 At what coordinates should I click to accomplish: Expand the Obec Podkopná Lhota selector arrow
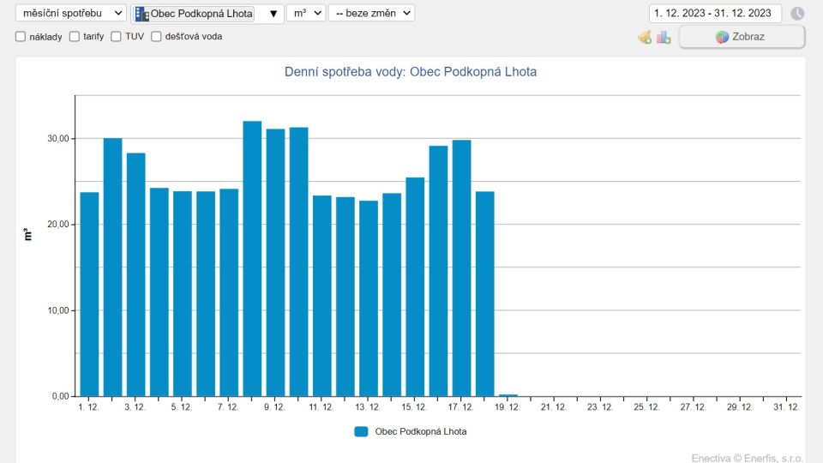click(273, 14)
